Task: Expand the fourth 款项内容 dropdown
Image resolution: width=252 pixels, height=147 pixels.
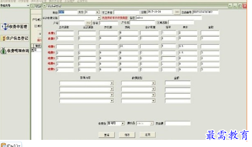Action: [x=112, y=101]
